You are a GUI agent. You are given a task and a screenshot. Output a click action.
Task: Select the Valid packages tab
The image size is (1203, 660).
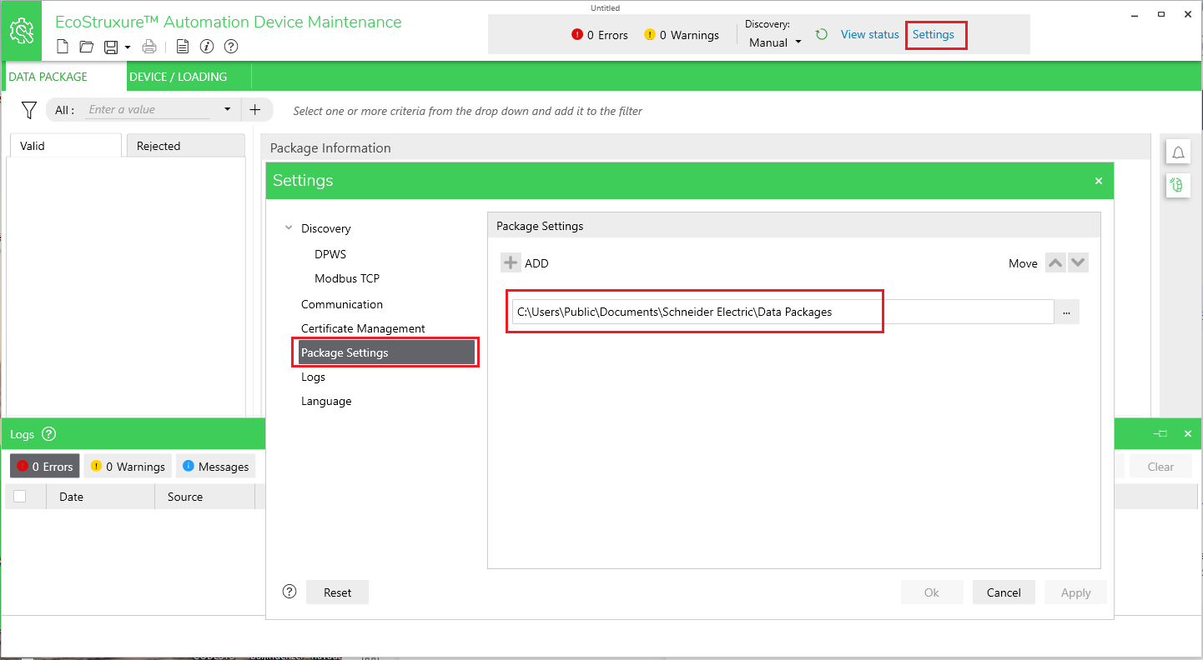(x=65, y=146)
